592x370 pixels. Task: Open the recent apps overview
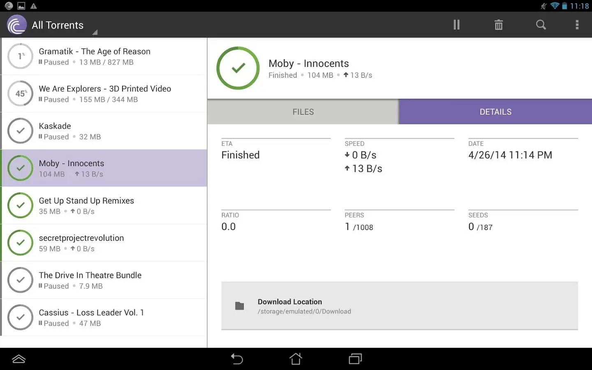355,359
